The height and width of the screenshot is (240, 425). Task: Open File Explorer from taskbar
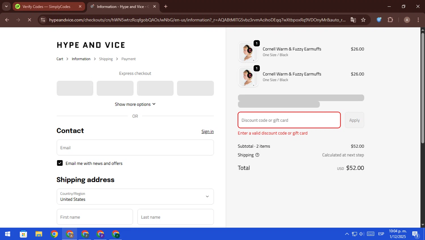point(39,234)
